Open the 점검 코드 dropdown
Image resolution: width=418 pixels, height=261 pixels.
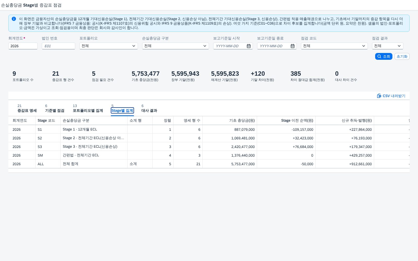tap(334, 46)
